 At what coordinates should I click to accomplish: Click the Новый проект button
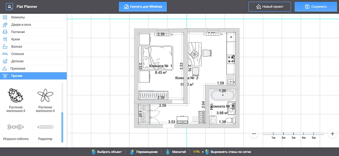coord(270,6)
